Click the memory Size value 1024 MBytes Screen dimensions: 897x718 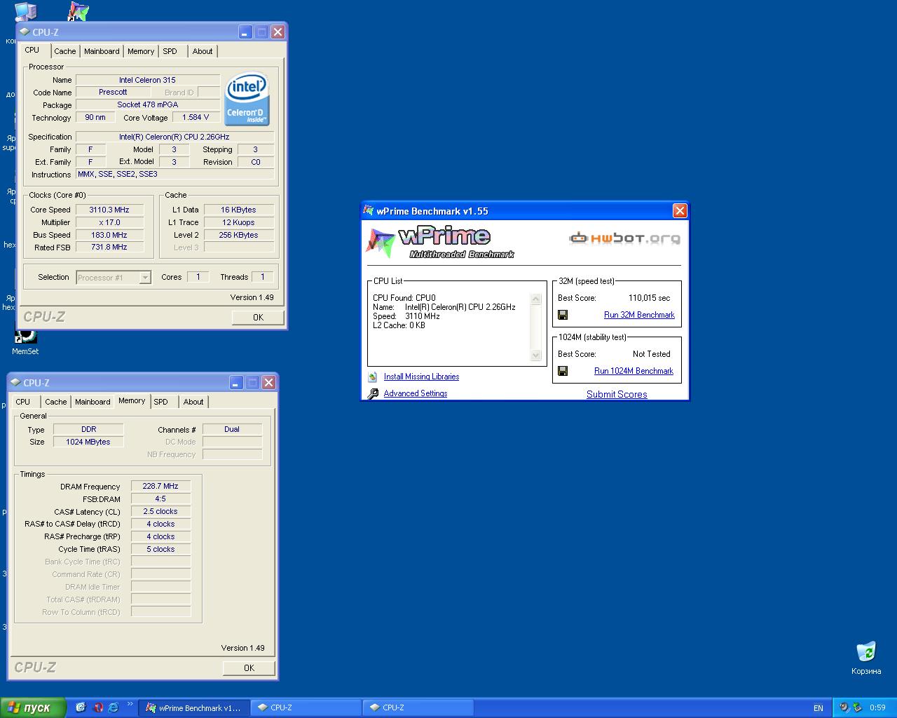point(88,442)
